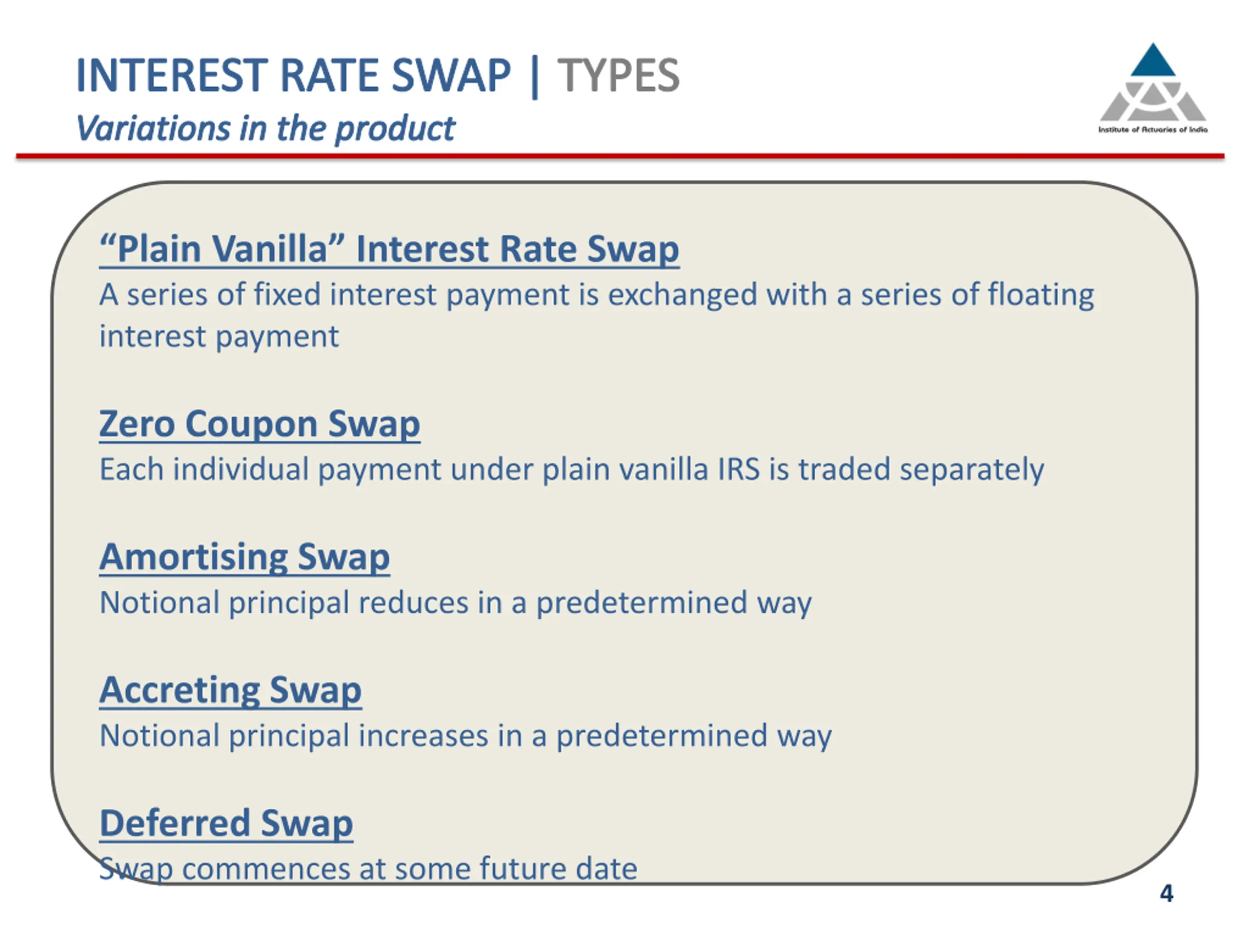Click the slide page number 4

tap(1166, 894)
